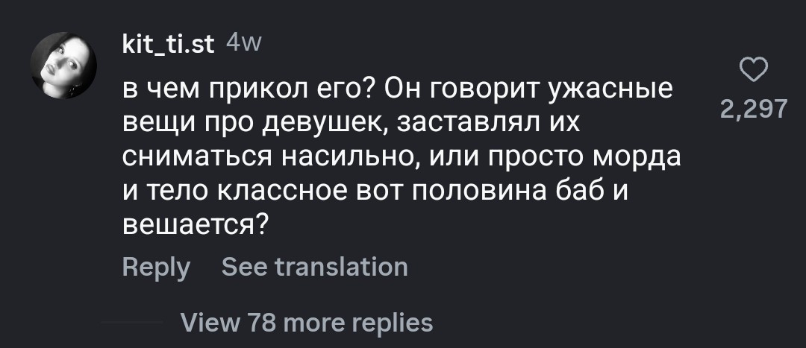Click the 4w timestamp

pyautogui.click(x=243, y=45)
